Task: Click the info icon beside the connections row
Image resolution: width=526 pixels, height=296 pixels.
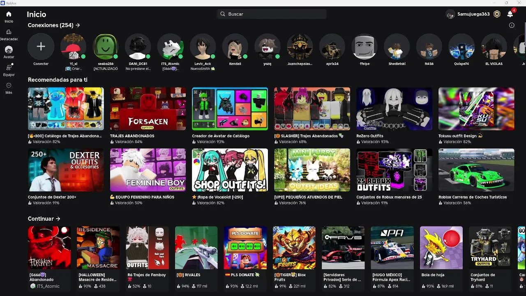Action: click(x=512, y=25)
